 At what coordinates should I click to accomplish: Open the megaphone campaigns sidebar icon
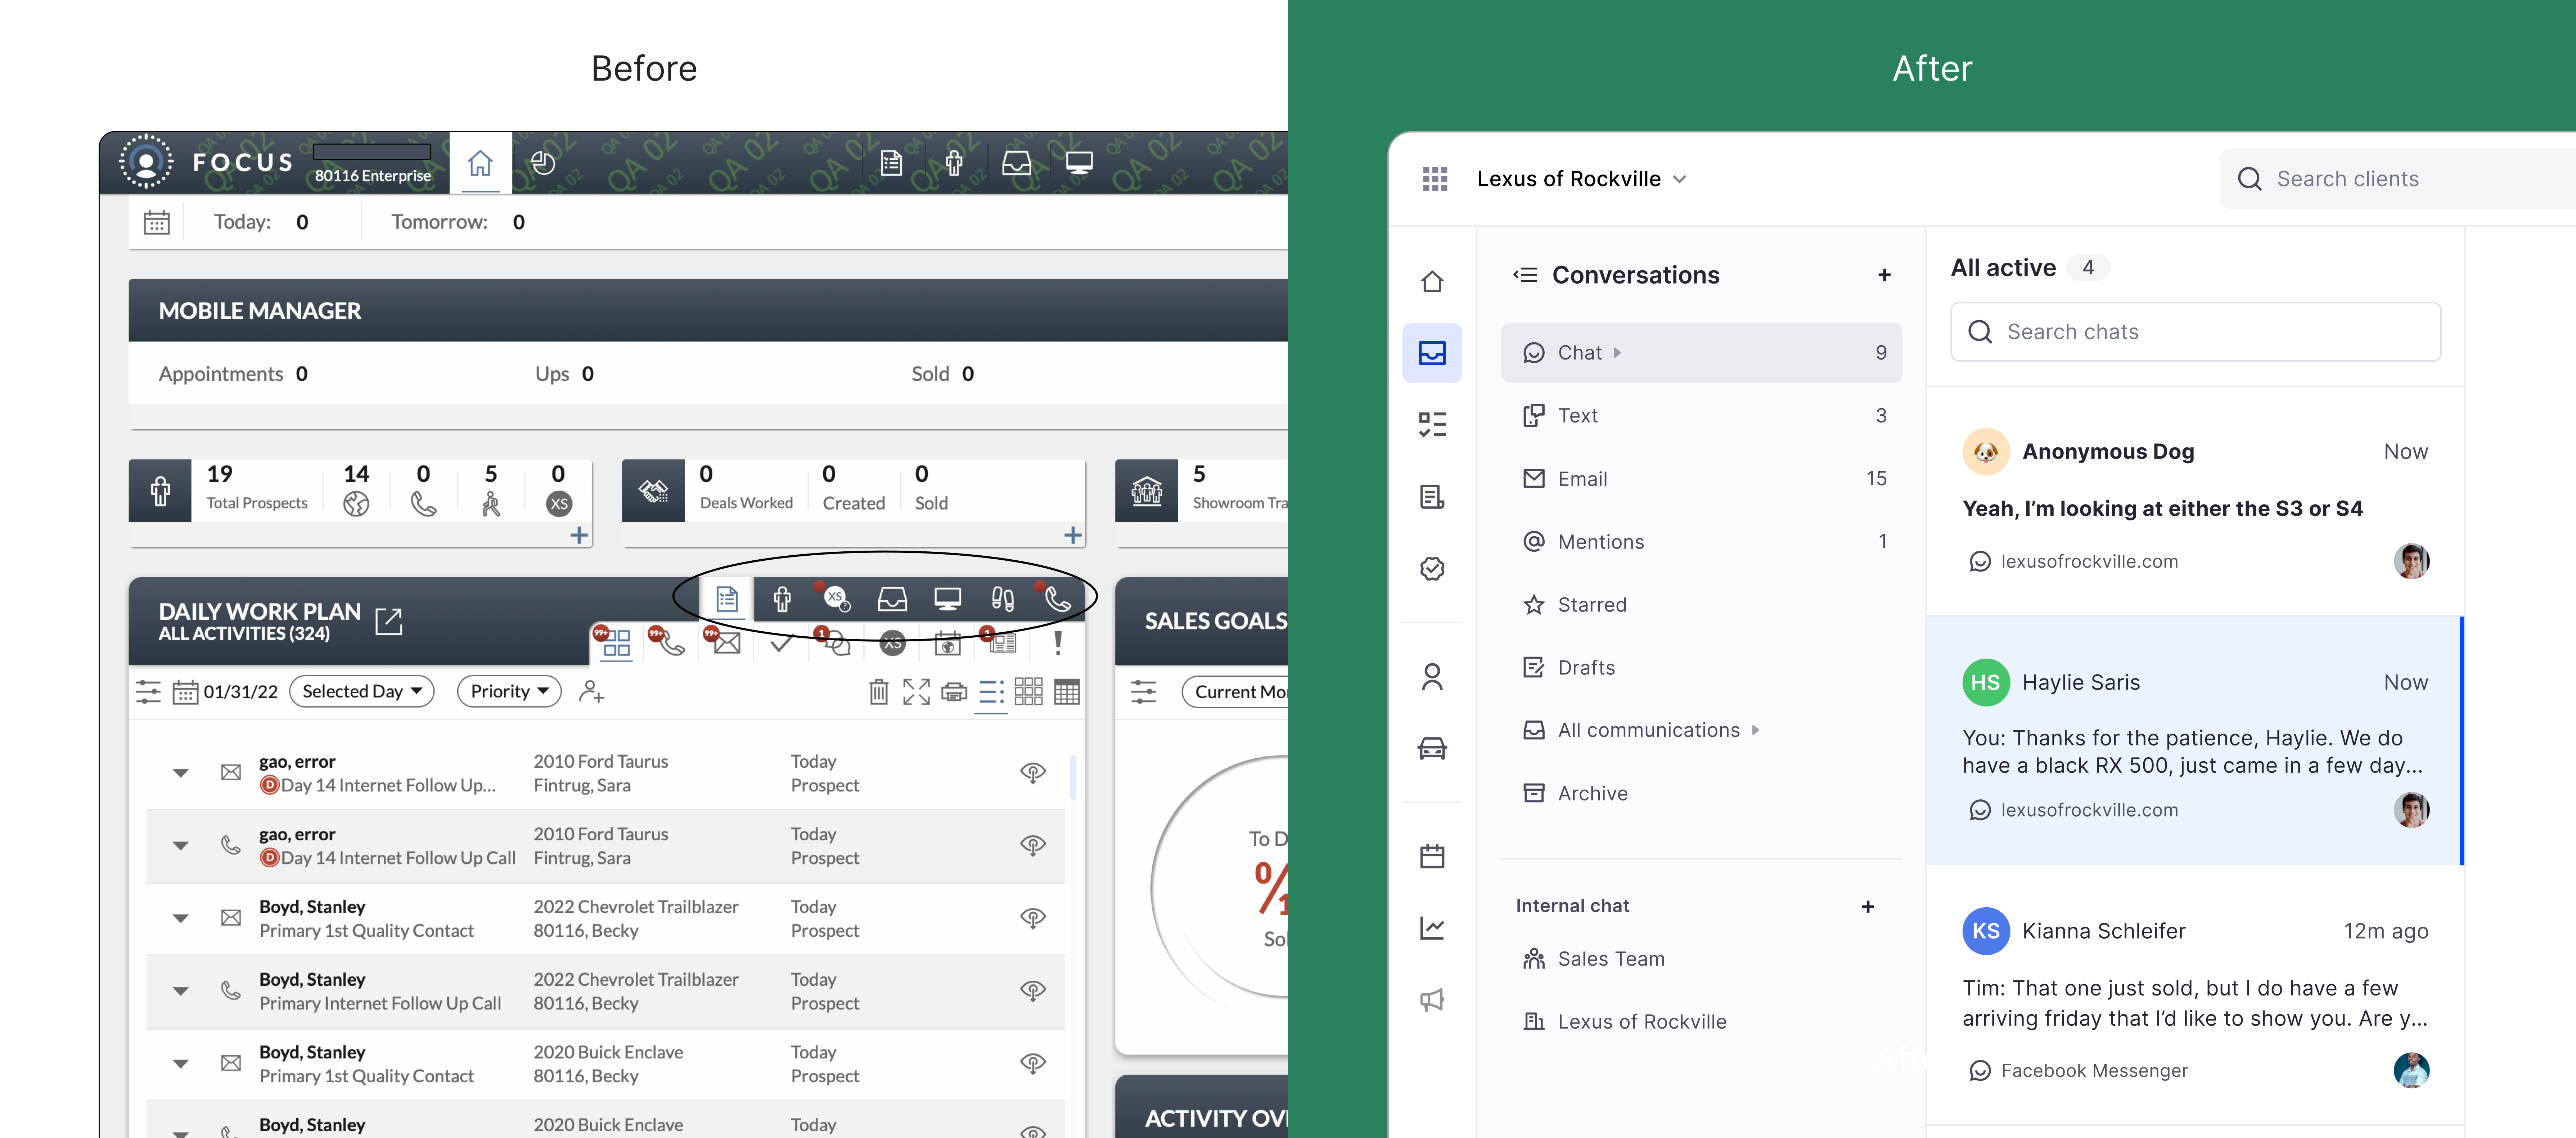[1432, 1000]
